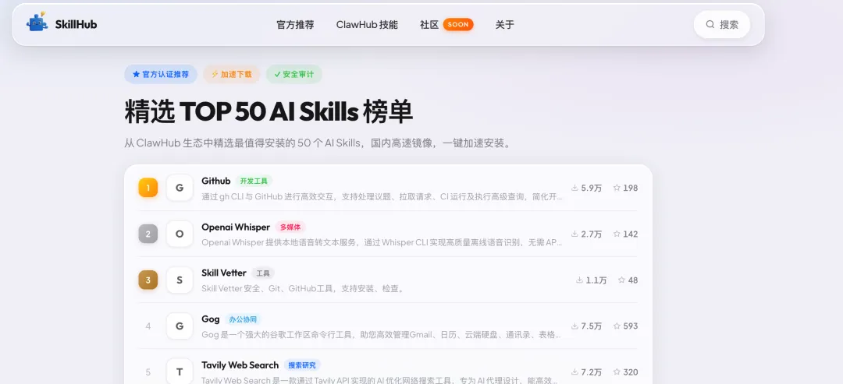Click the download icon beside 2.7万

pyautogui.click(x=574, y=234)
